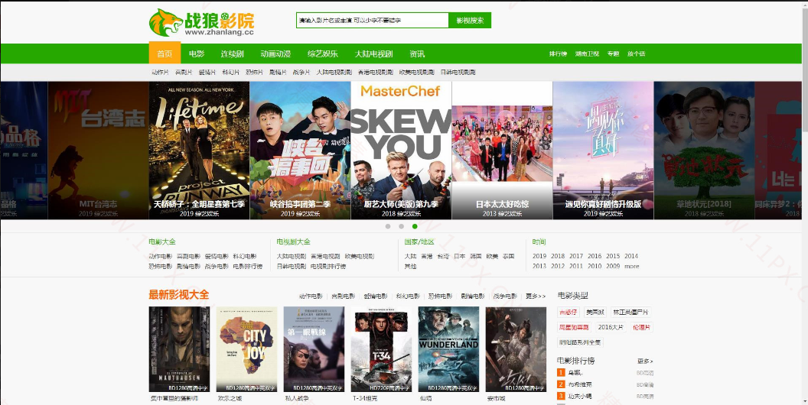This screenshot has width=808, height=405.
Task: Filter by year 2019
Action: point(539,257)
